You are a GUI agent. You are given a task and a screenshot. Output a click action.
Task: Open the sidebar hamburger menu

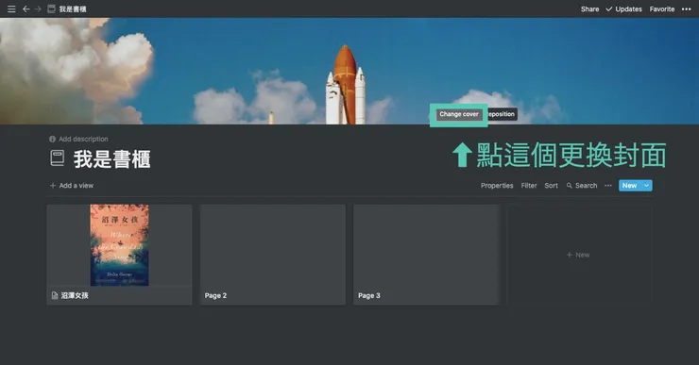click(11, 8)
